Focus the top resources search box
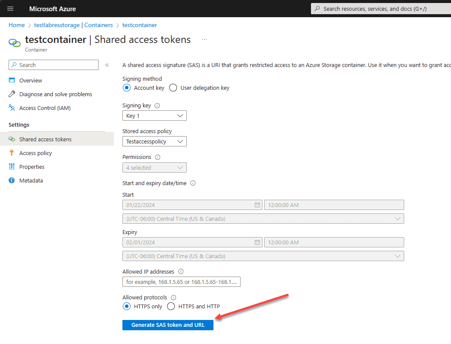Image resolution: width=451 pixels, height=344 pixels. (381, 9)
